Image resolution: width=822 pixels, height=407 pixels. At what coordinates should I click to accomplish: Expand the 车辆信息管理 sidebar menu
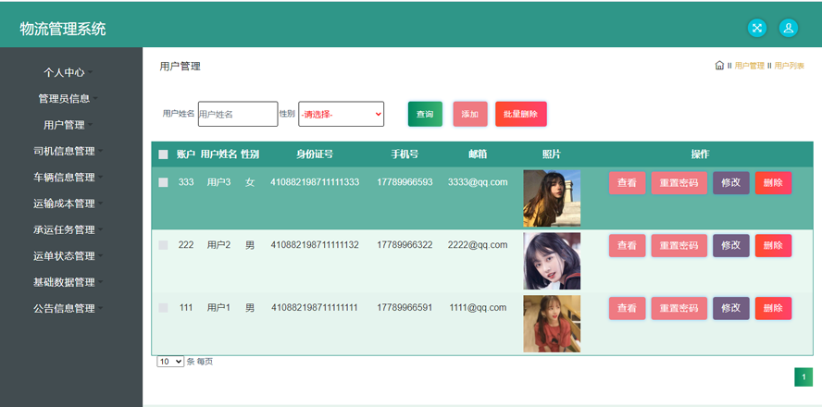(x=68, y=177)
